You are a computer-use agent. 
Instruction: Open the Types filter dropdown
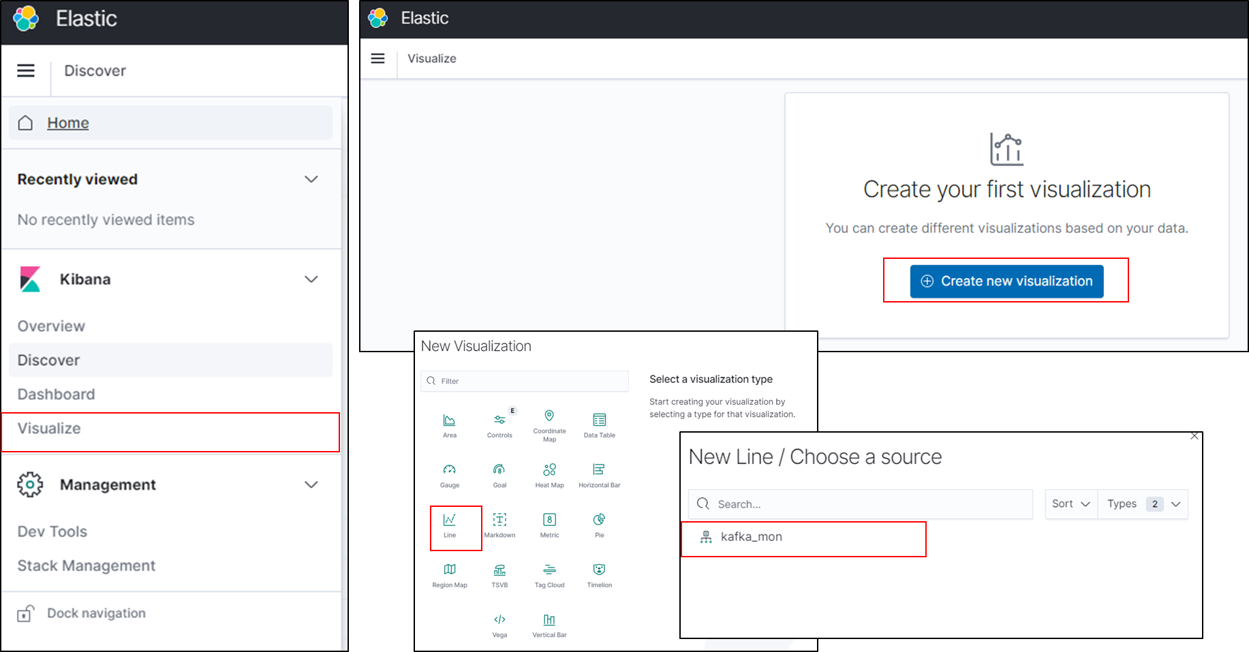coord(1143,503)
